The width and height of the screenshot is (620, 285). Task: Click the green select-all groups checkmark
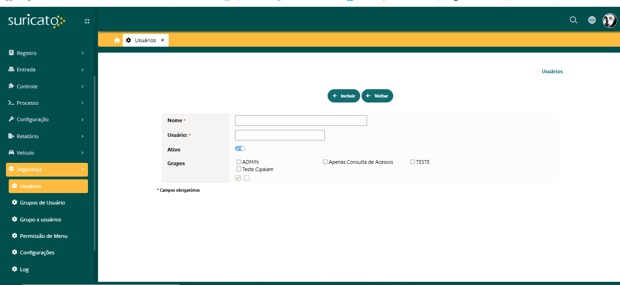pos(238,178)
